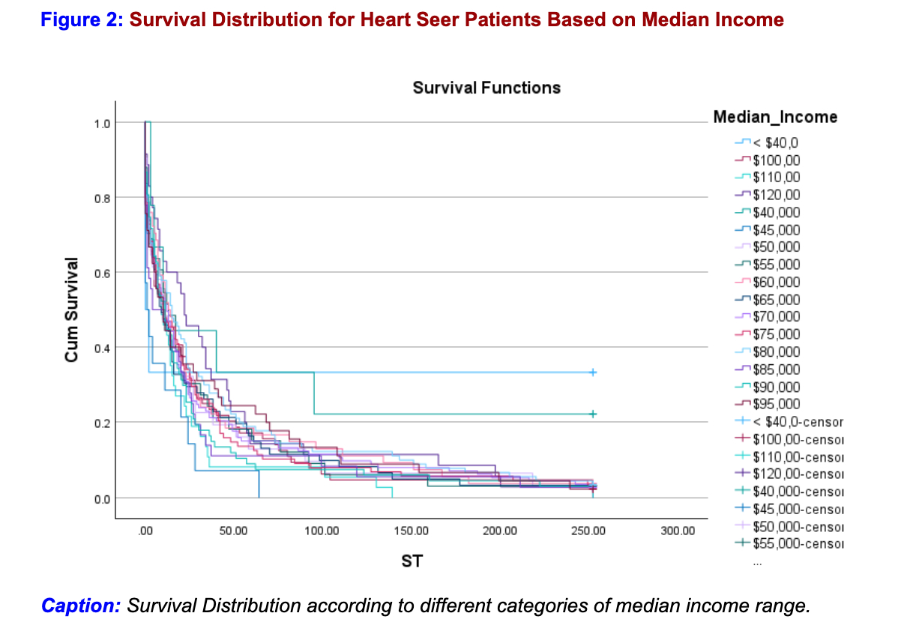The height and width of the screenshot is (637, 910).
Task: Click the censor marker ending the 0.22 survival line
Action: [593, 414]
